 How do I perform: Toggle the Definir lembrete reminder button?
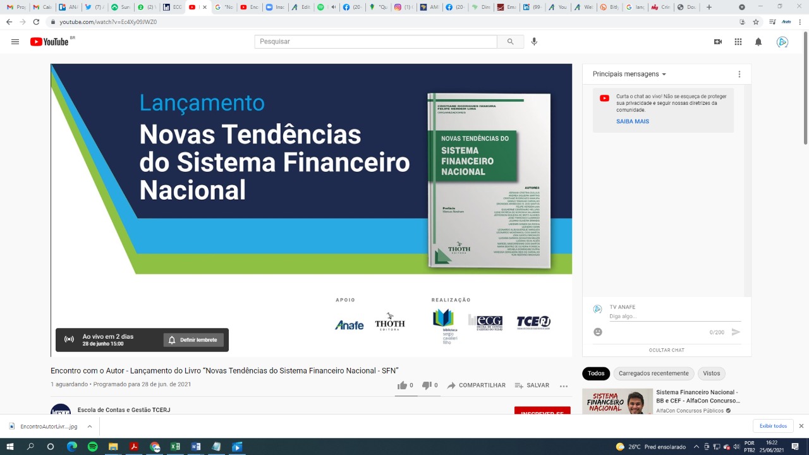[193, 340]
